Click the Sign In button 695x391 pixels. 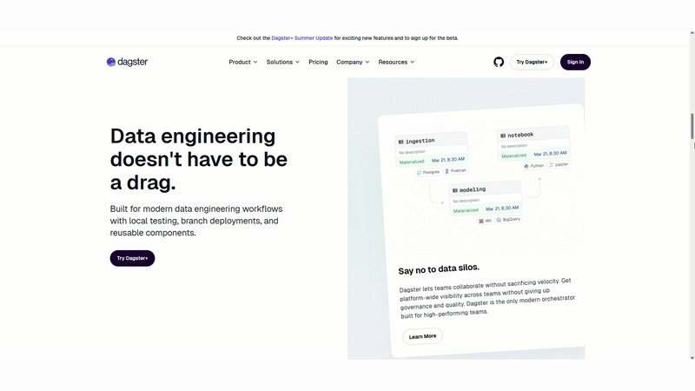click(x=575, y=62)
